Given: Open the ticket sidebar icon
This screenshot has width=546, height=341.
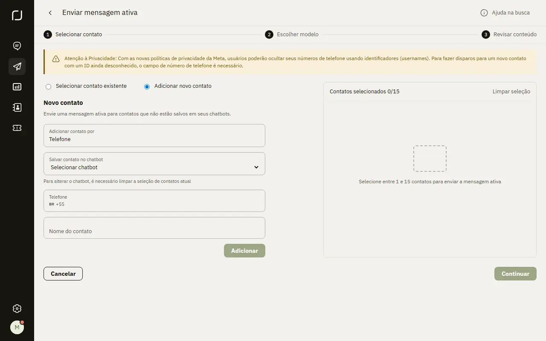Looking at the screenshot, I should click(x=17, y=128).
